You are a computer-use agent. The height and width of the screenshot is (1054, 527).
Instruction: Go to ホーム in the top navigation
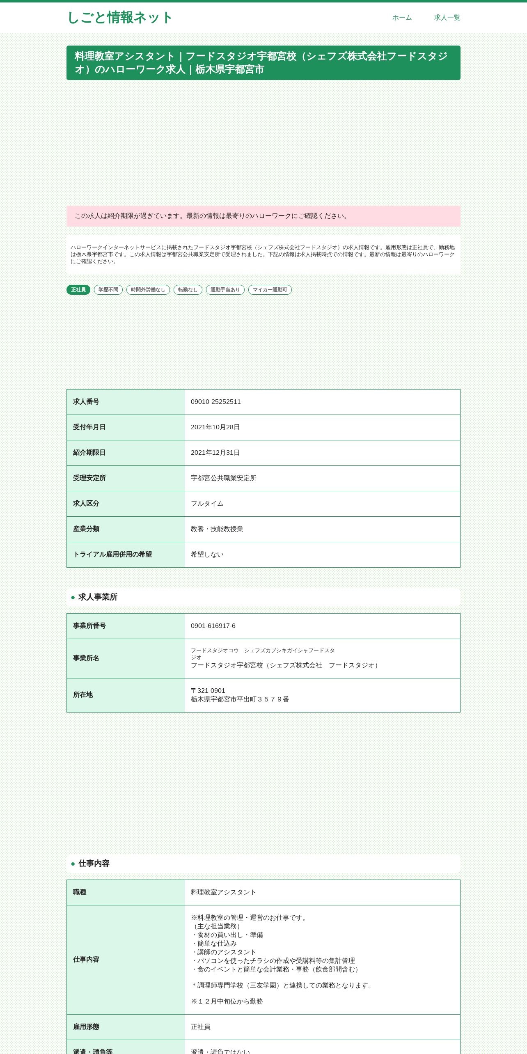coord(402,18)
